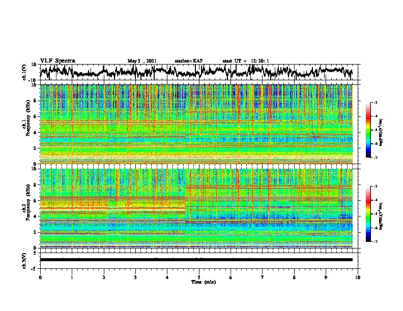Screen dimensions: 403x311
Task: Click the time axis tick label "9"
Action: pos(326,277)
